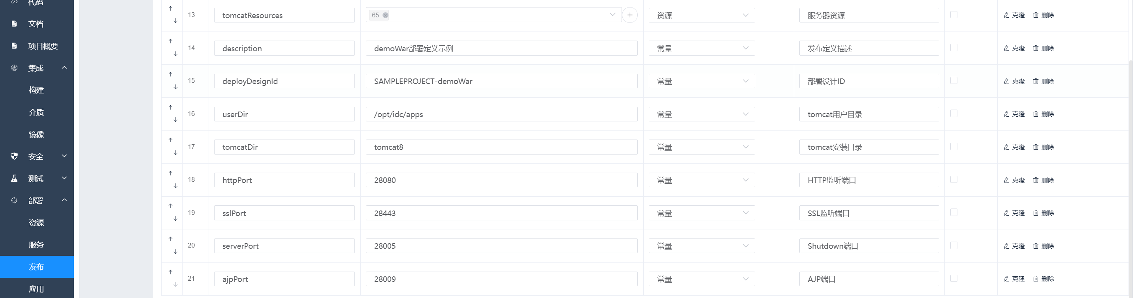Go to 资源 under 部署
The image size is (1138, 298).
tap(36, 223)
